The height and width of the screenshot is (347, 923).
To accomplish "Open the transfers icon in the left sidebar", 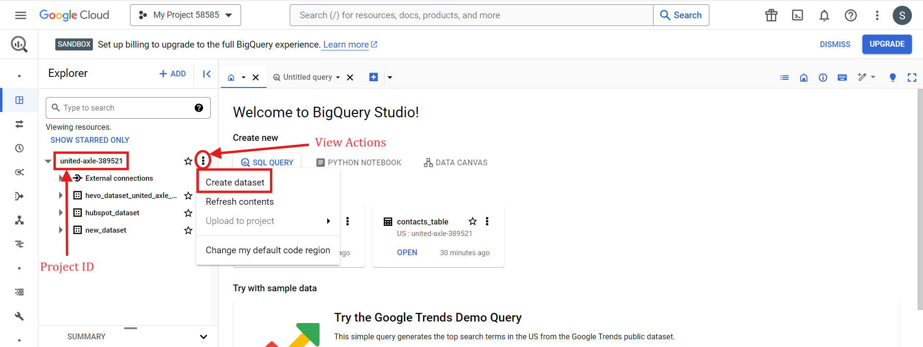I will tap(19, 124).
